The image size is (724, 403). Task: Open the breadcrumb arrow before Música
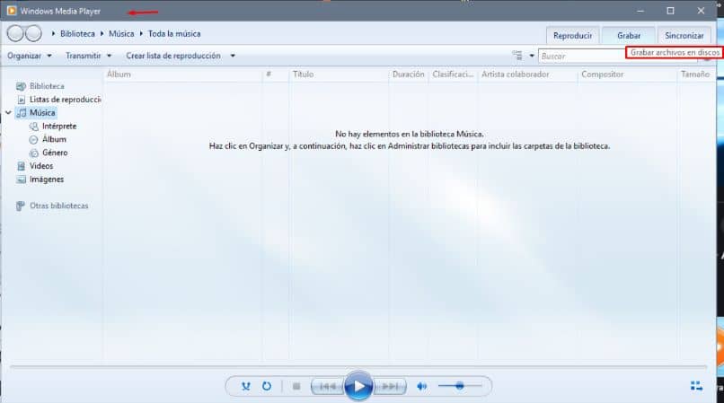102,34
